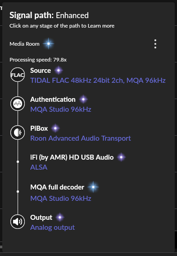
Task: Click the PiBox Roon transport icon
Action: (18, 133)
